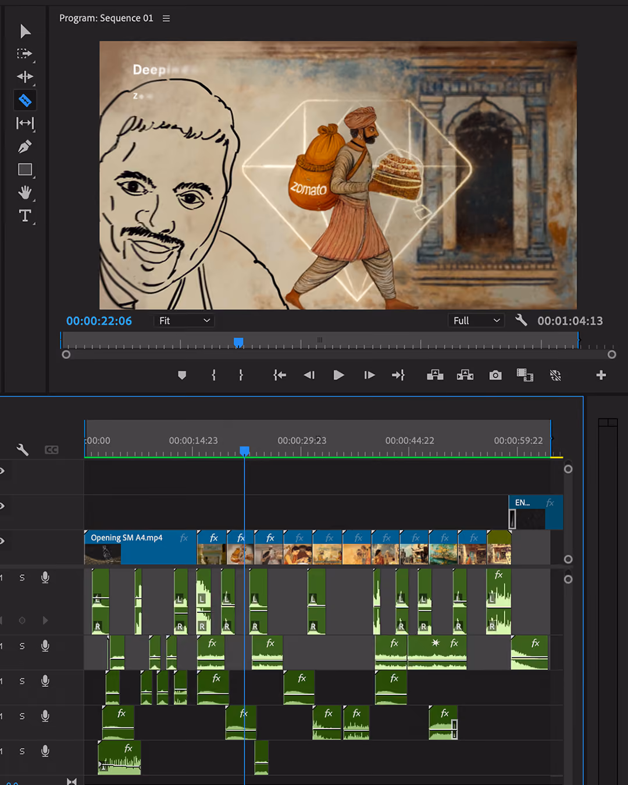Image resolution: width=628 pixels, height=785 pixels.
Task: Pick the Slip tool
Action: coord(25,123)
